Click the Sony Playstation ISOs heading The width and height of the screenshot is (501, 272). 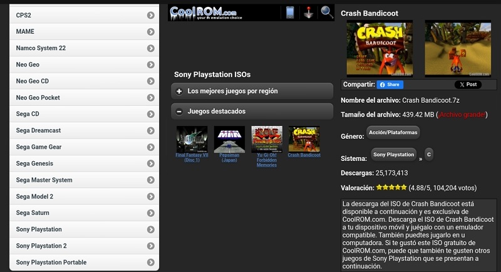(x=212, y=75)
